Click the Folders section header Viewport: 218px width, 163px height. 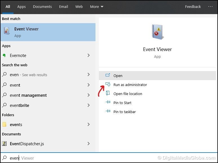(x=8, y=115)
